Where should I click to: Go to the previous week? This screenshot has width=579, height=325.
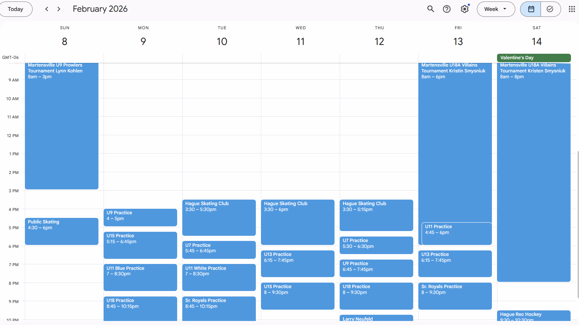pyautogui.click(x=46, y=9)
